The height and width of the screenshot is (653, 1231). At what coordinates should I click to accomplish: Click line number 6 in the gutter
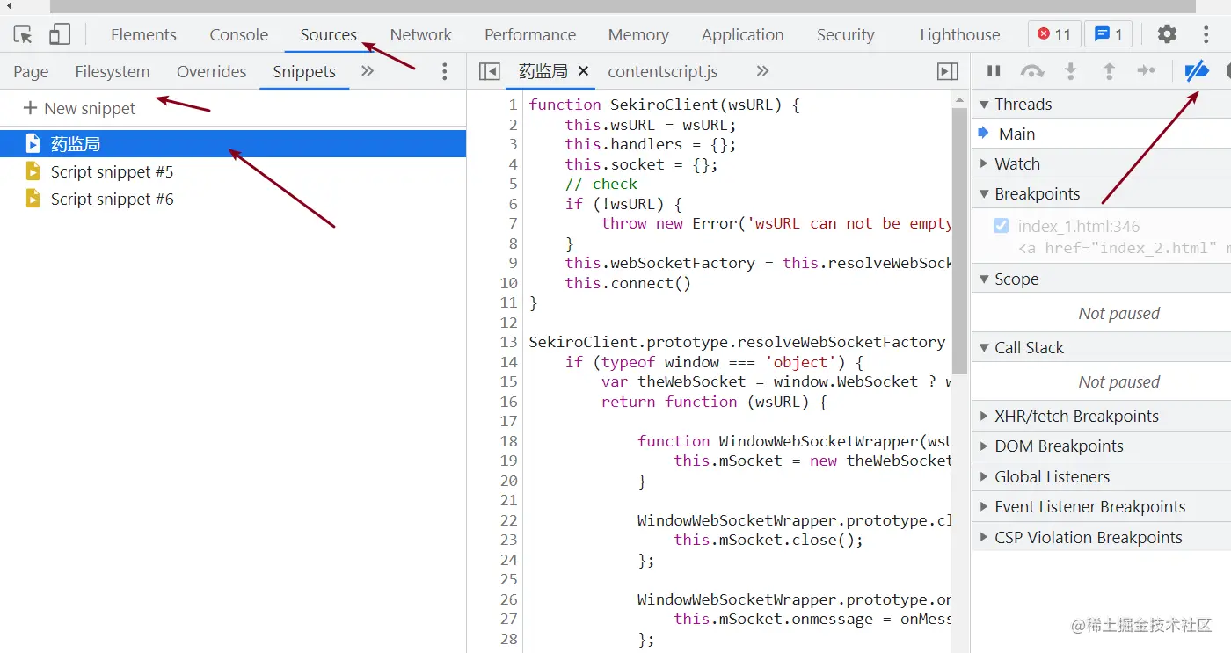(514, 204)
